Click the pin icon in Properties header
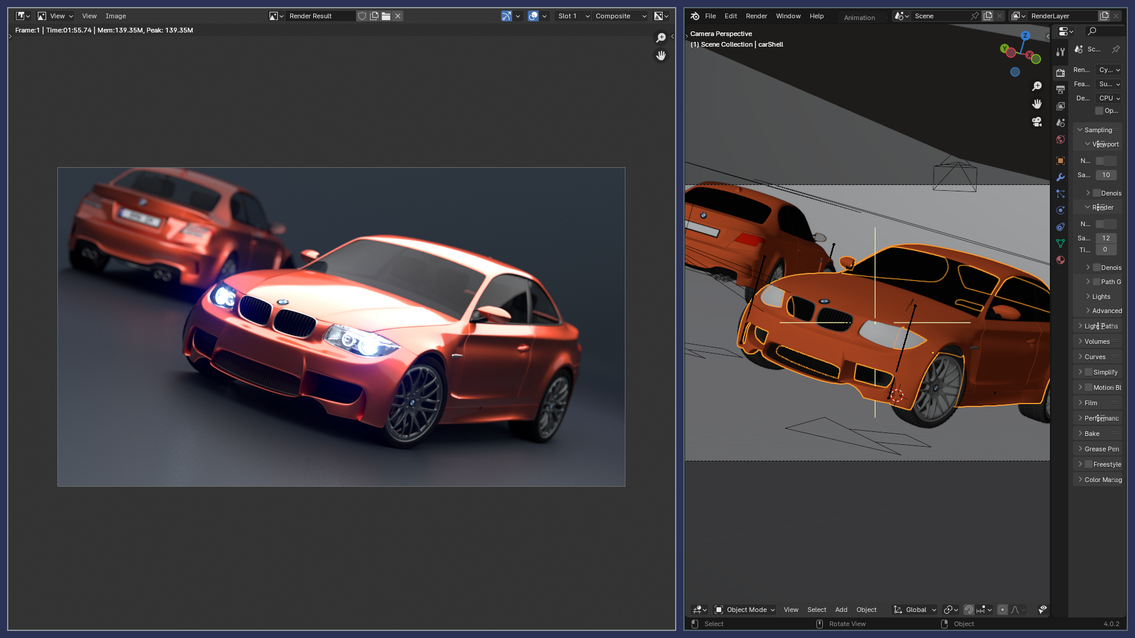The height and width of the screenshot is (638, 1135). pos(1115,49)
